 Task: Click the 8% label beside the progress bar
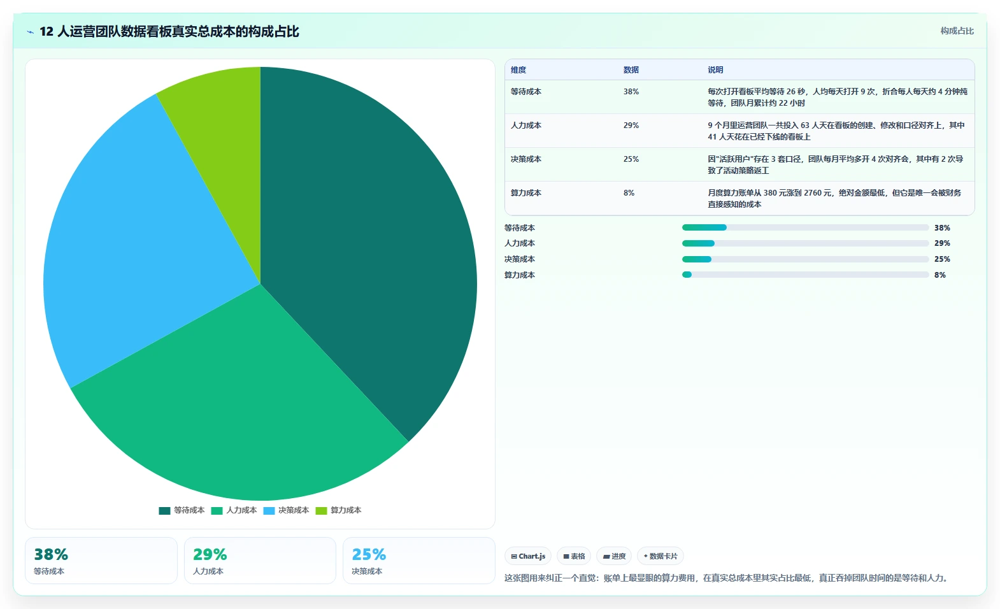[x=940, y=275]
